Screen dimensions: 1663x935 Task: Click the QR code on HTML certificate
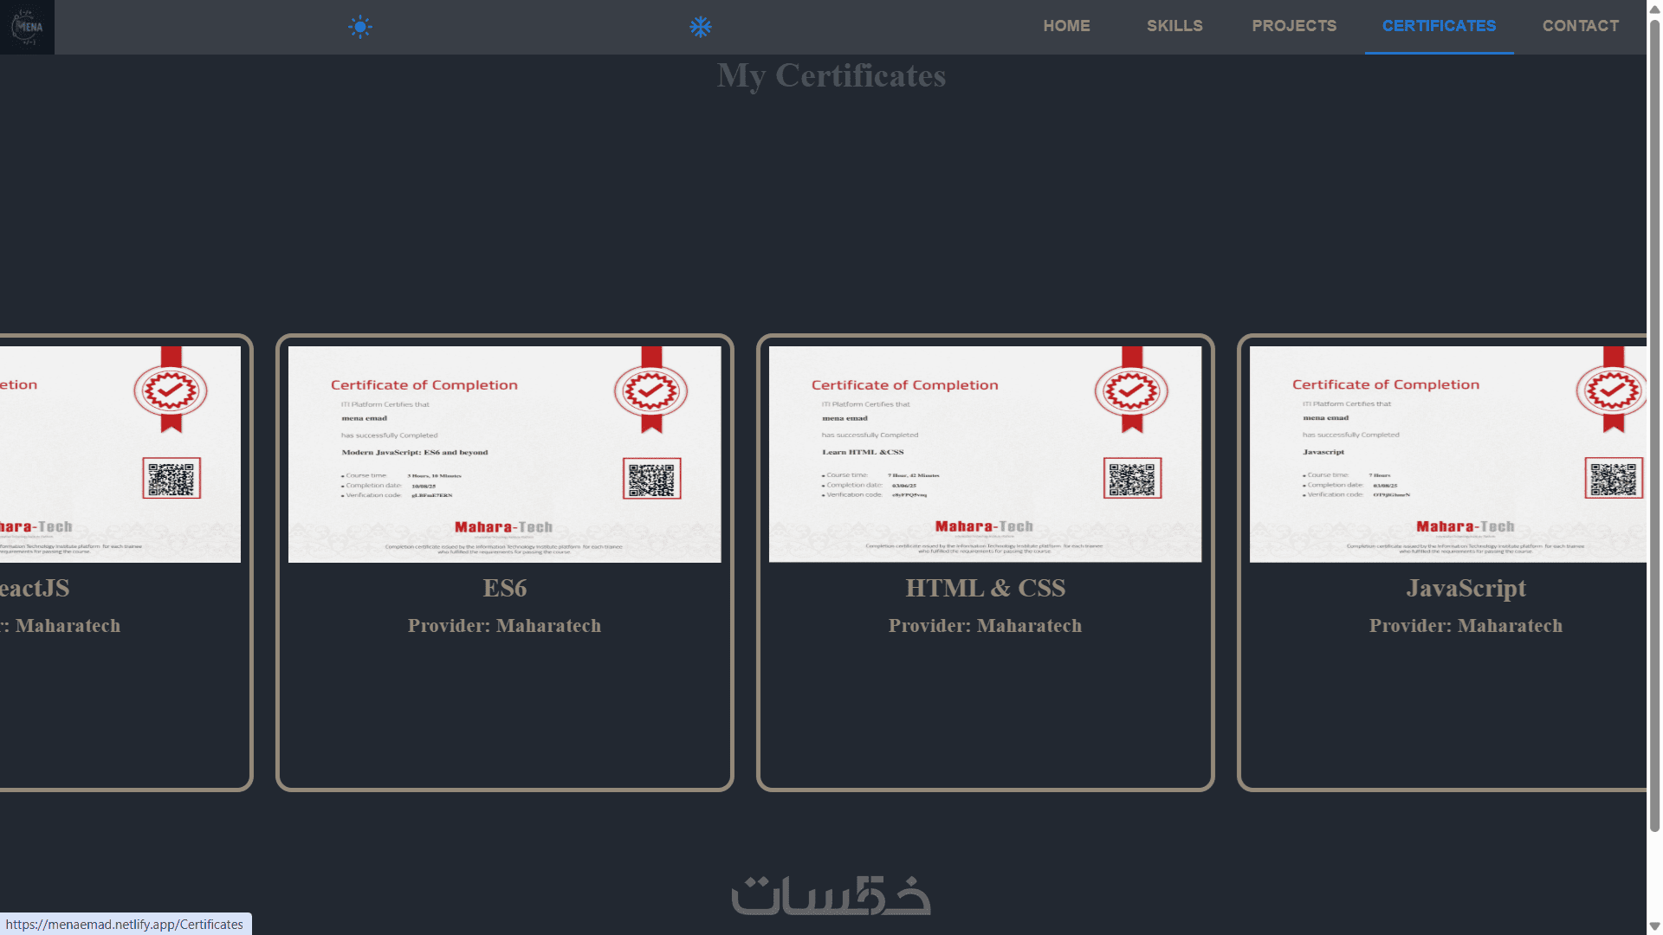(x=1132, y=479)
